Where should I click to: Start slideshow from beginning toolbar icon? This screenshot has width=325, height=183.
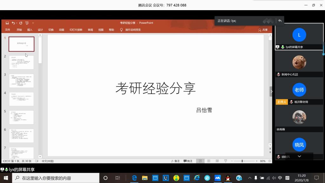(27, 23)
